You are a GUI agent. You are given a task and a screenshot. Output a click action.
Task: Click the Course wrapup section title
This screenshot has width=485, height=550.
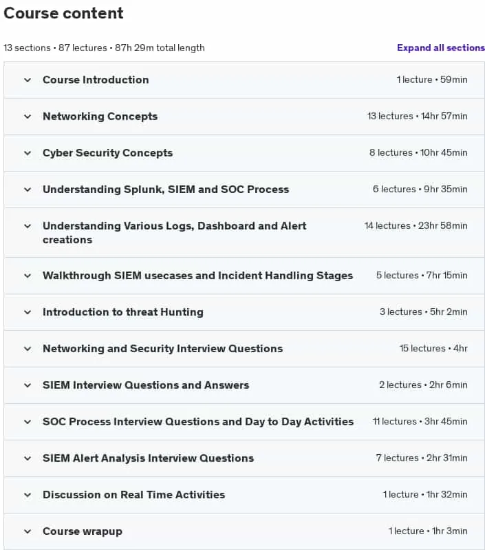(83, 531)
